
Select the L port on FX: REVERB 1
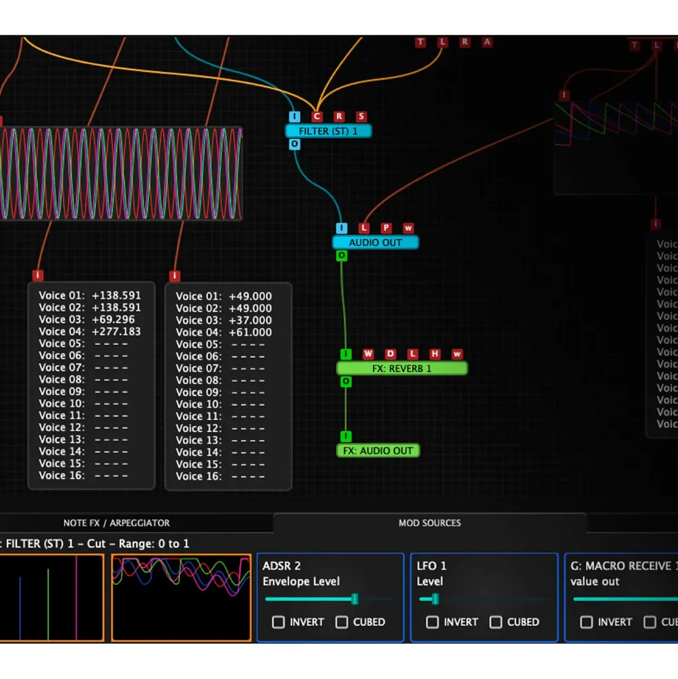pos(413,354)
